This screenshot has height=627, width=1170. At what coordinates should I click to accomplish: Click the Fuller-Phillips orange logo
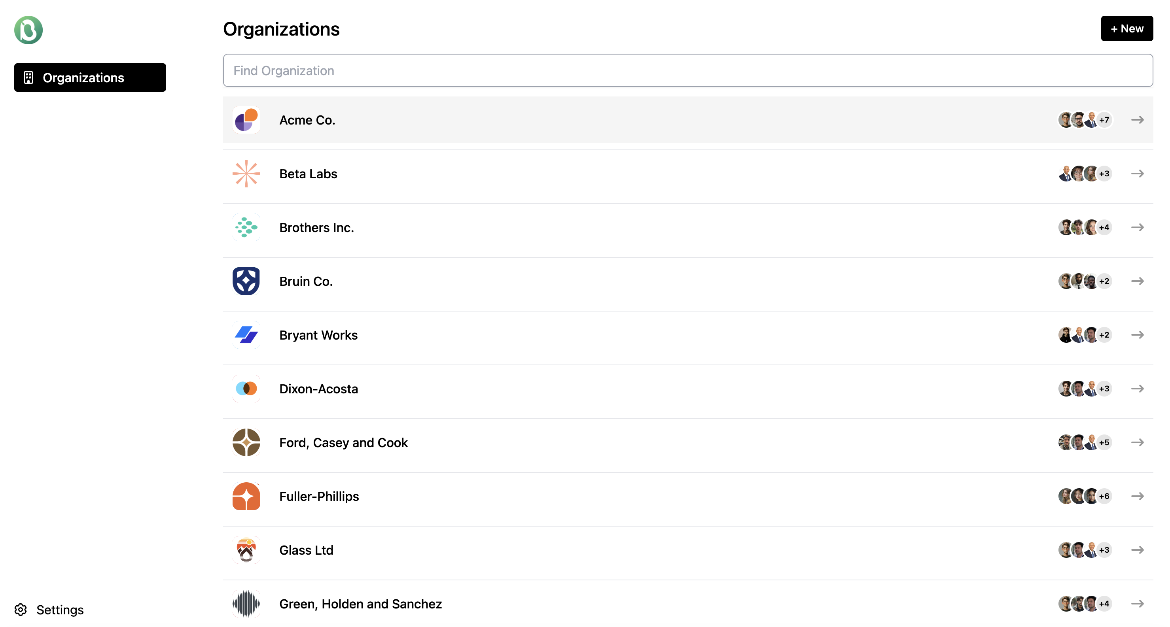[x=246, y=496]
